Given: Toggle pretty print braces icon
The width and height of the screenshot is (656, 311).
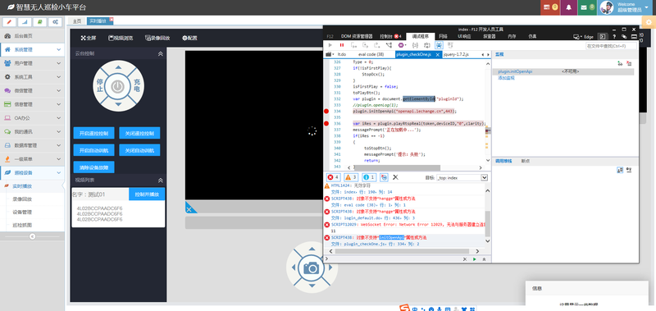Looking at the screenshot, I should pos(414,45).
